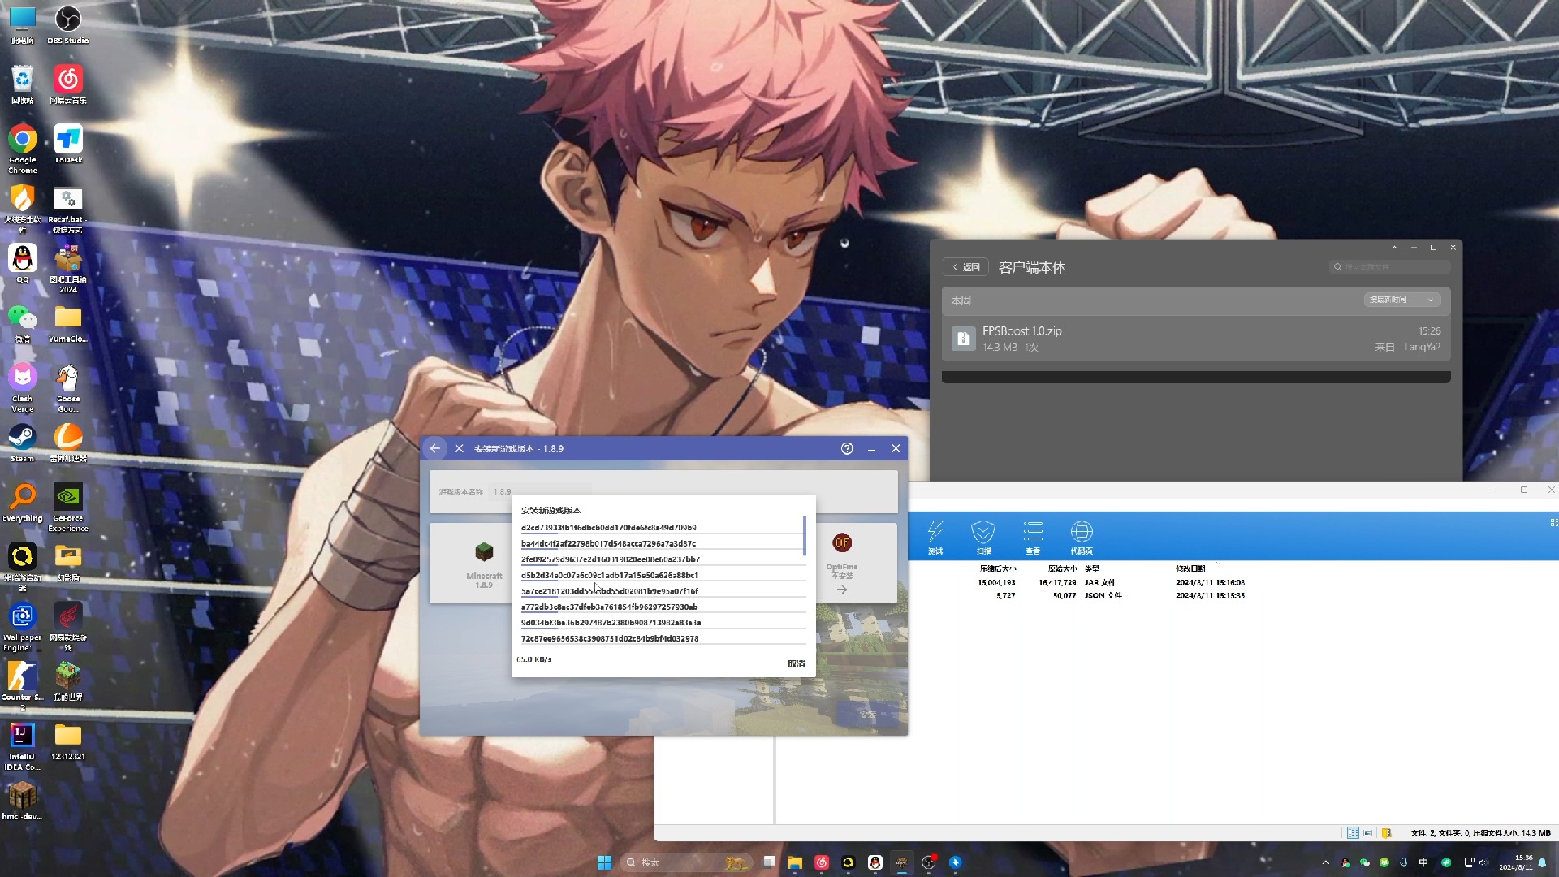Open GeForce Experience application

(67, 500)
